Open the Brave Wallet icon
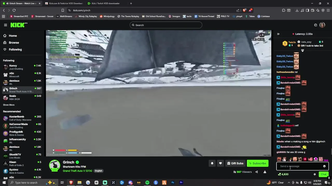Image resolution: width=332 pixels, height=186 pixels. [x=313, y=10]
